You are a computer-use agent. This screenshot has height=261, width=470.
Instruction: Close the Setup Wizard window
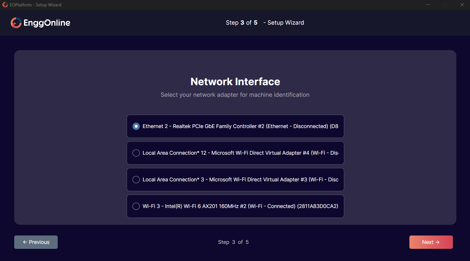pyautogui.click(x=462, y=5)
